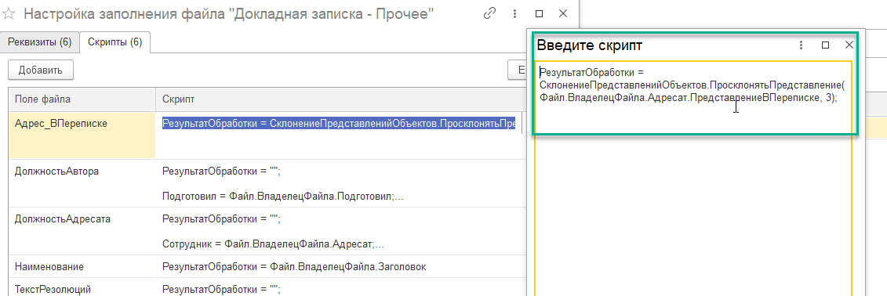This screenshot has width=887, height=296.
Task: Open three-dot menu in Введите скрипт dialog
Action: point(801,45)
